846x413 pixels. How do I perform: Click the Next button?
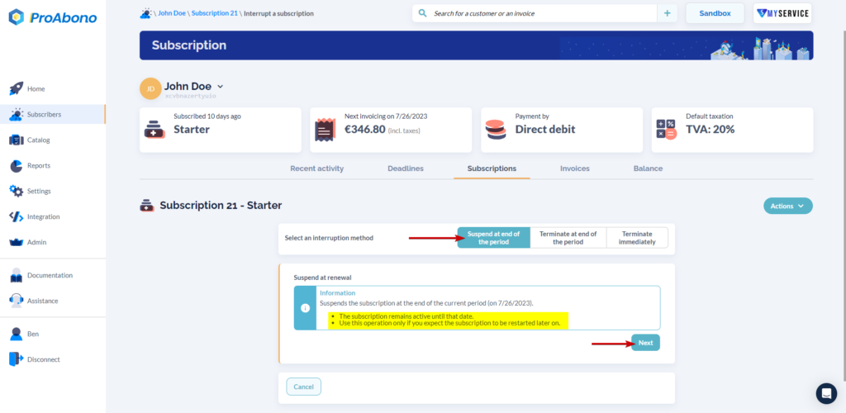tap(645, 342)
